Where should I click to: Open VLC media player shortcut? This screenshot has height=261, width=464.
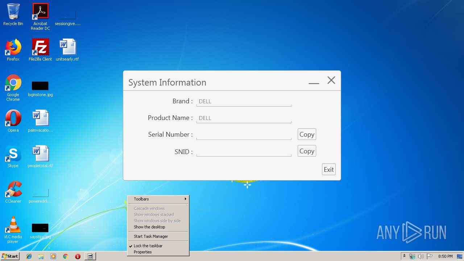tap(13, 230)
